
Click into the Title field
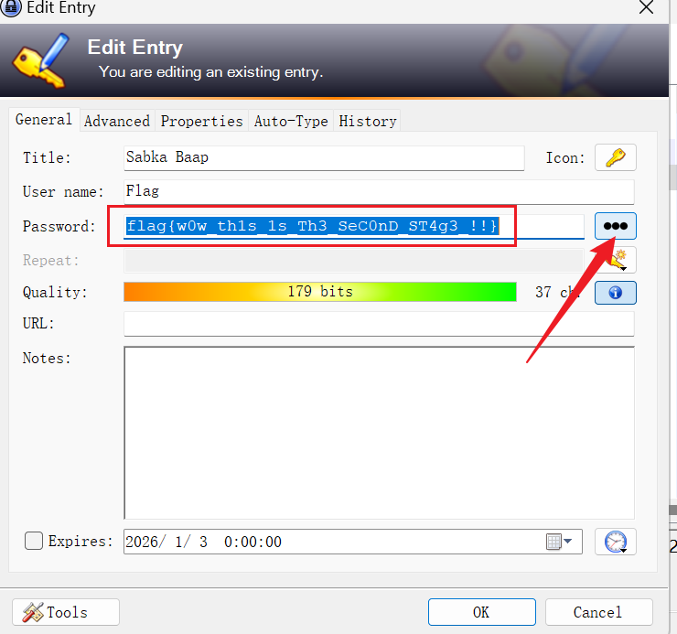pyautogui.click(x=324, y=157)
